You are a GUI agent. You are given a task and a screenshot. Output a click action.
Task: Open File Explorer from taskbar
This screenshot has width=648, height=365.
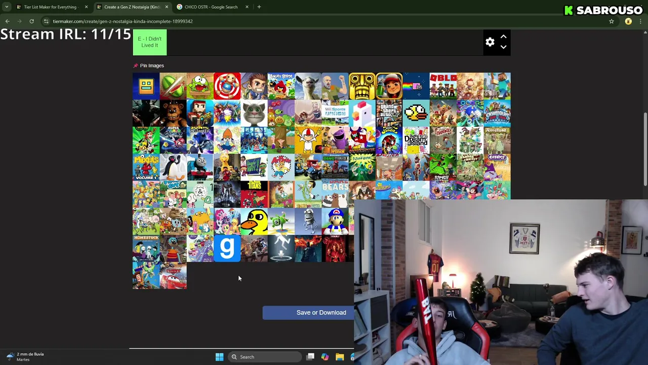(339, 357)
